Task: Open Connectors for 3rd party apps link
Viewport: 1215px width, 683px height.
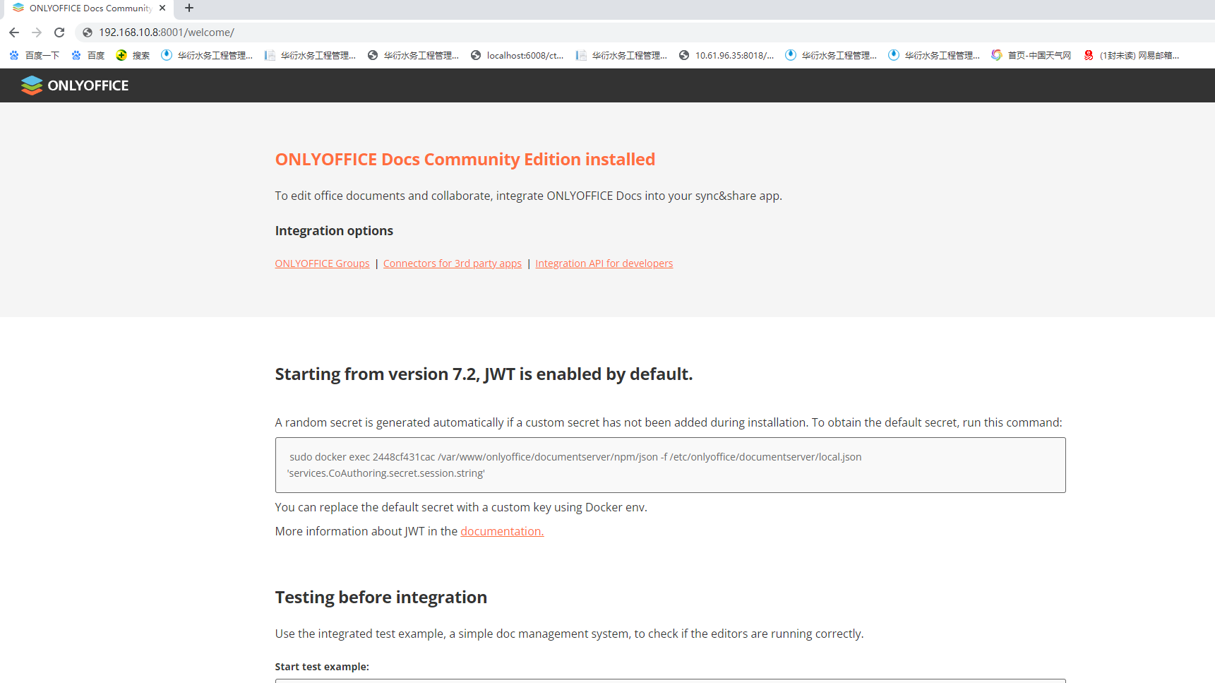Action: (x=453, y=263)
